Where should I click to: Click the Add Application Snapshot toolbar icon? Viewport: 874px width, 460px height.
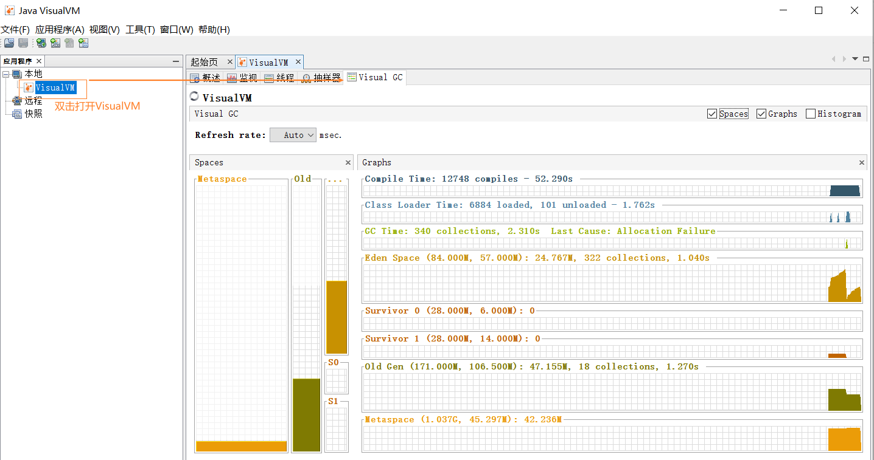pyautogui.click(x=83, y=43)
